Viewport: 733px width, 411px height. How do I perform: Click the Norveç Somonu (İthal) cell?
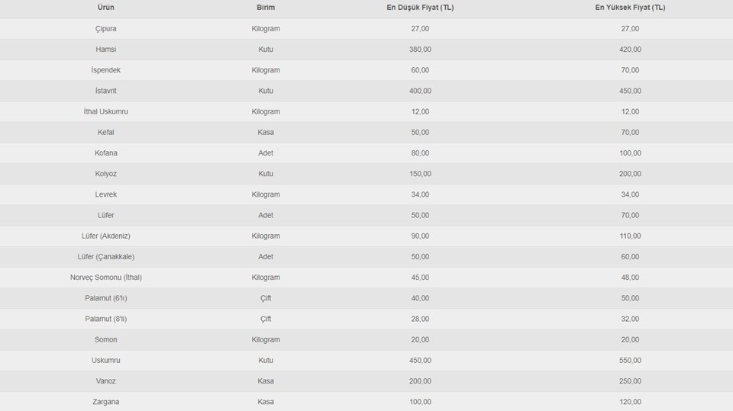106,278
